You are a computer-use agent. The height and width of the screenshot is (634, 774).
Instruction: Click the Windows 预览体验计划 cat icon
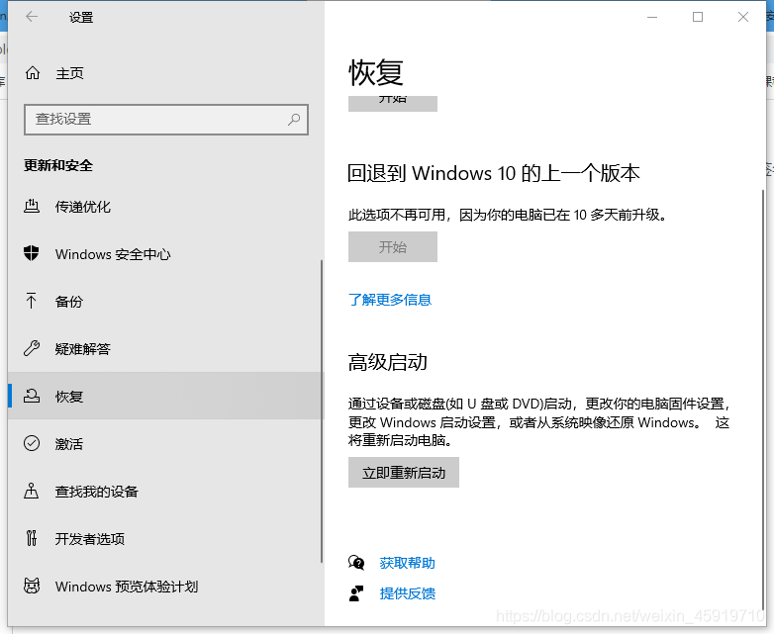pyautogui.click(x=32, y=586)
